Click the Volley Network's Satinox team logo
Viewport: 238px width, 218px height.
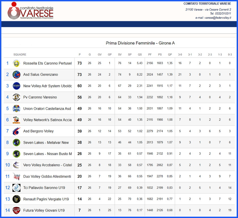click(16, 120)
